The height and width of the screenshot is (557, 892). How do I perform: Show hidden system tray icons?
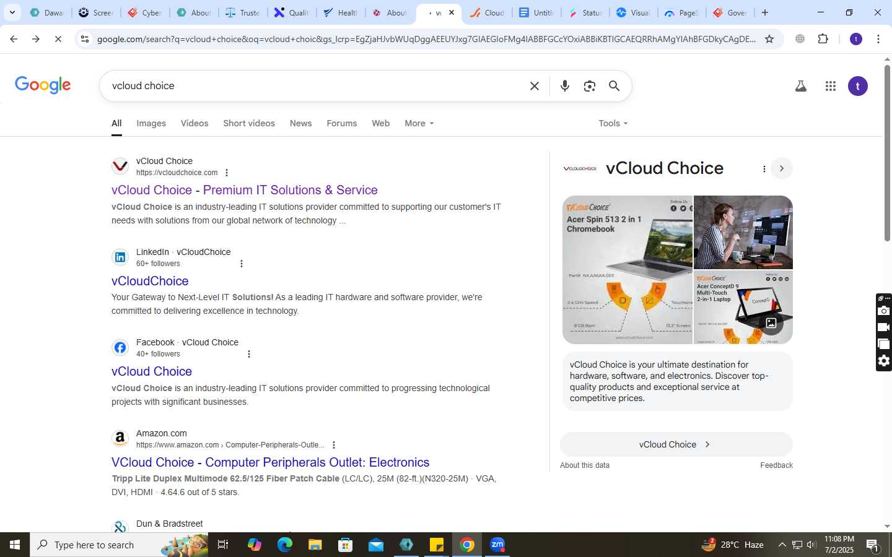point(782,545)
